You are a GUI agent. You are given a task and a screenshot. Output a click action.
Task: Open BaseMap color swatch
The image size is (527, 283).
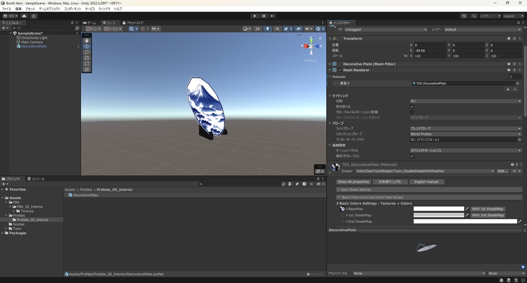click(x=438, y=209)
